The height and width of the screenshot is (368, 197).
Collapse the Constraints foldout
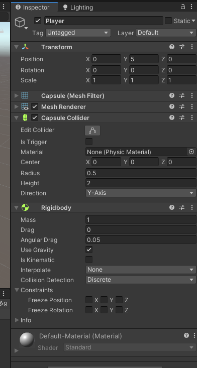(17, 290)
